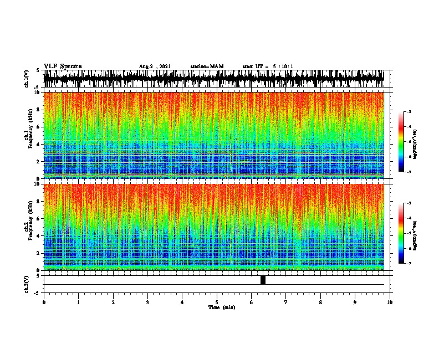Click the "2" frequency tick of ch.1 spectrogram

pos(39,161)
